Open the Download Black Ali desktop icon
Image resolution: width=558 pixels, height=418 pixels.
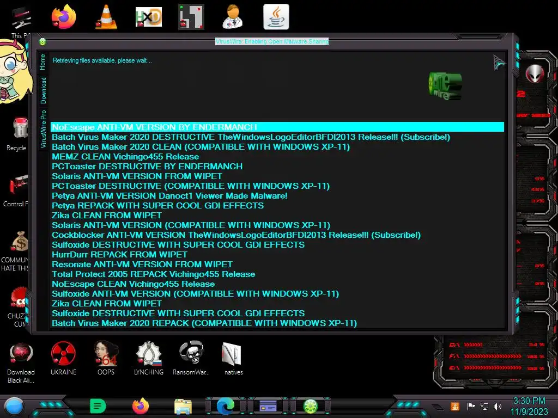click(x=21, y=362)
